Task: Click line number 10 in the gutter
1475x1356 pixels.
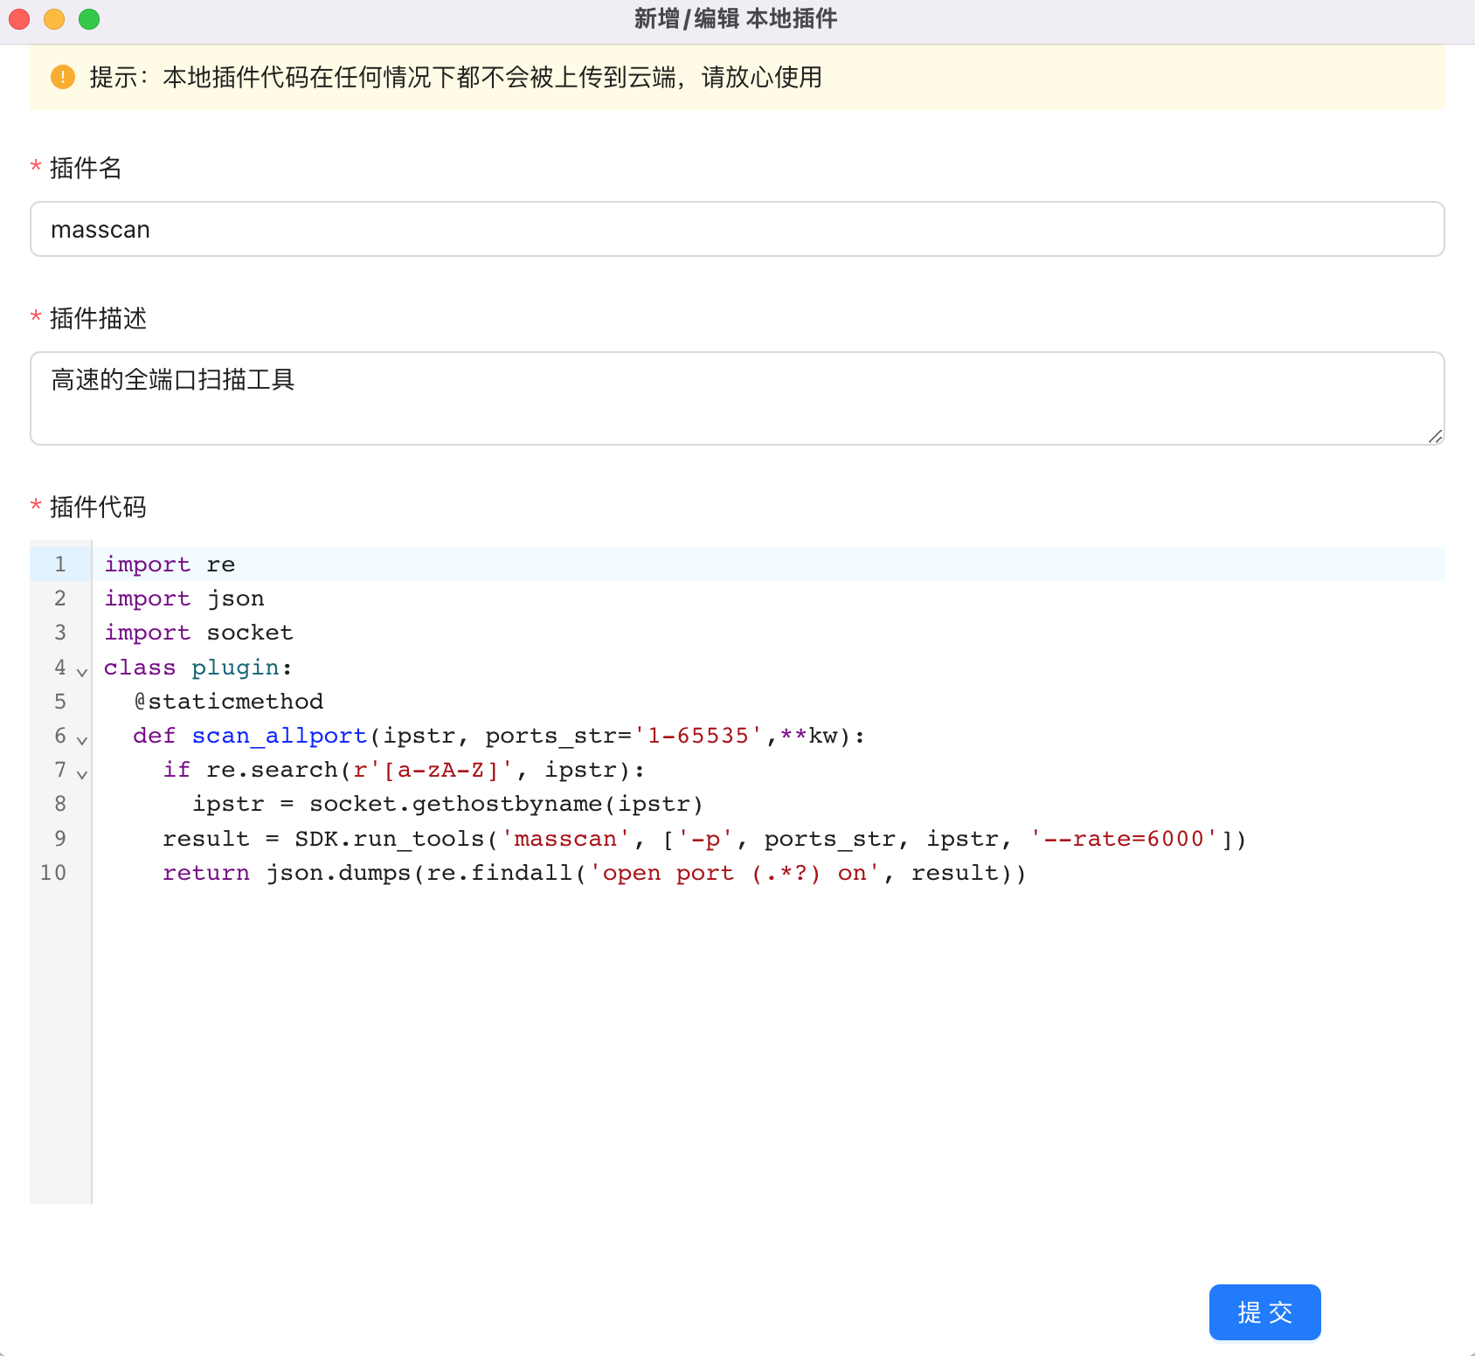Action: (x=53, y=873)
